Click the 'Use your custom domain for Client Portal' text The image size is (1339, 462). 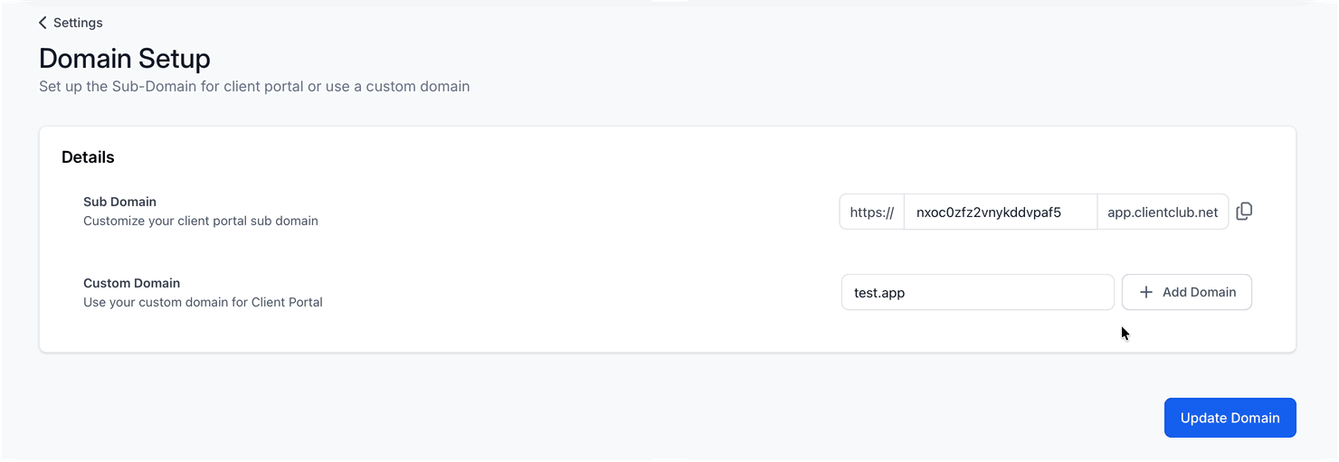pyautogui.click(x=203, y=302)
